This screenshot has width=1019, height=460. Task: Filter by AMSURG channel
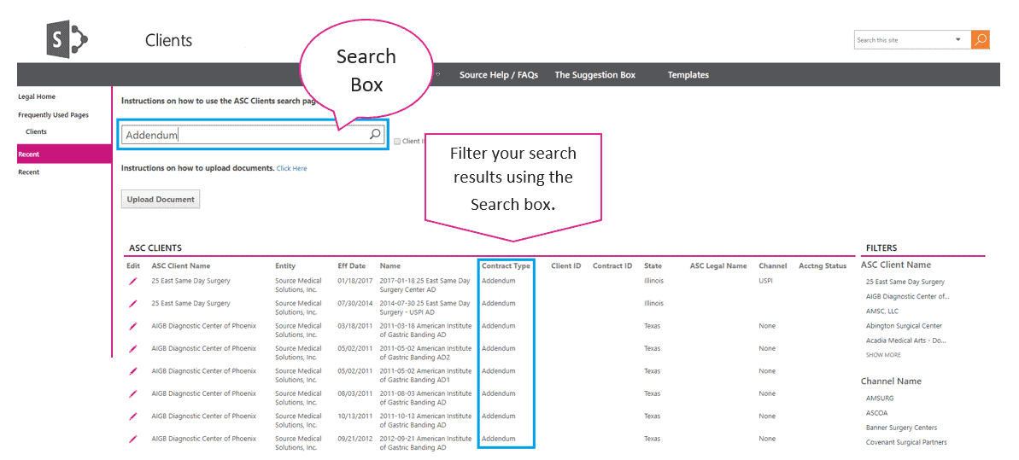pos(880,399)
